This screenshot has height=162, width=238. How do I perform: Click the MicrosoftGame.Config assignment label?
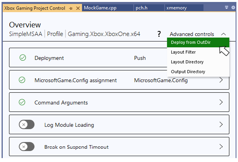(76, 80)
